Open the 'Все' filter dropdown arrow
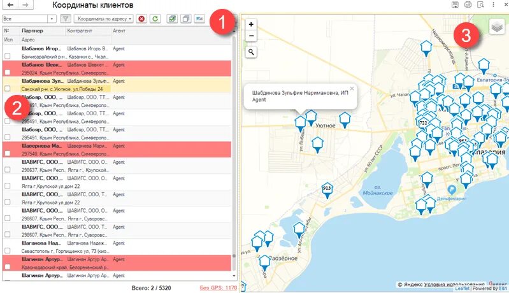This screenshot has width=509, height=293. click(x=52, y=19)
